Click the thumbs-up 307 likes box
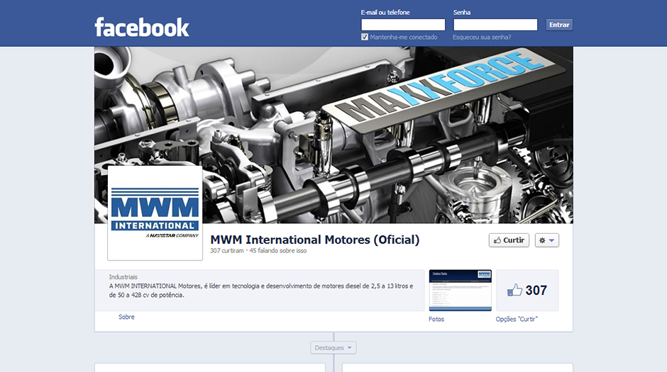 point(527,291)
